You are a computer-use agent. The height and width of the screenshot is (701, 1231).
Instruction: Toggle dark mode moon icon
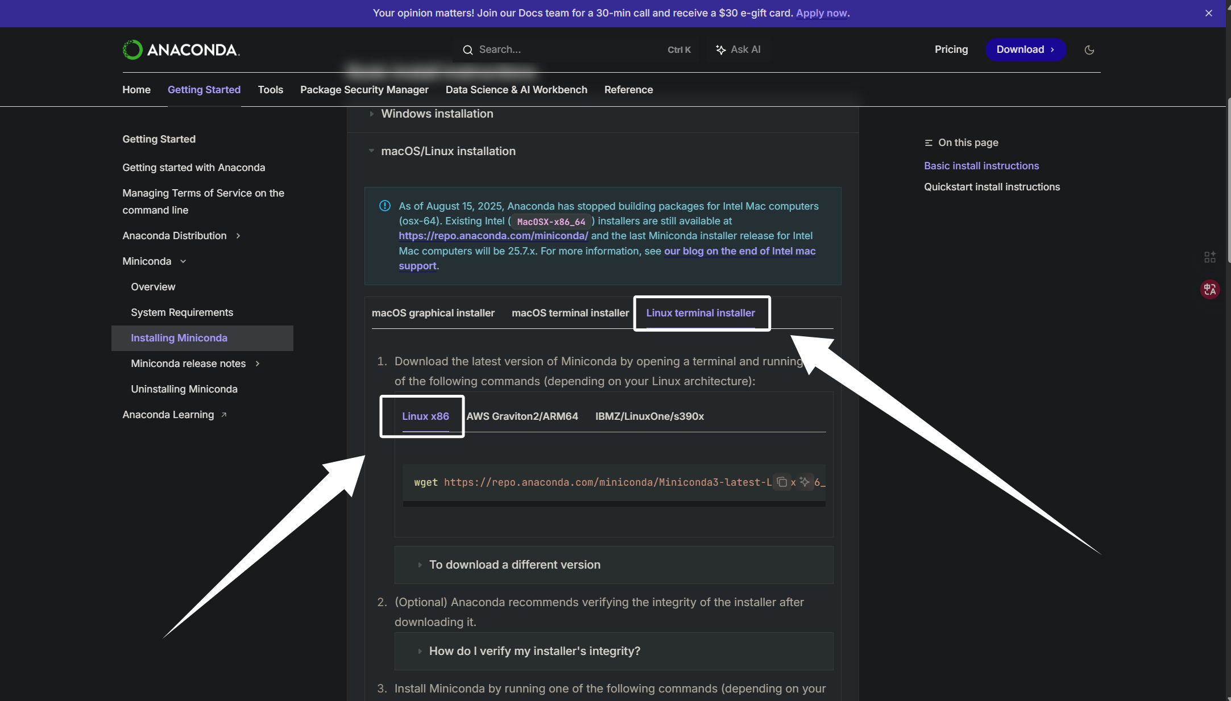tap(1089, 50)
